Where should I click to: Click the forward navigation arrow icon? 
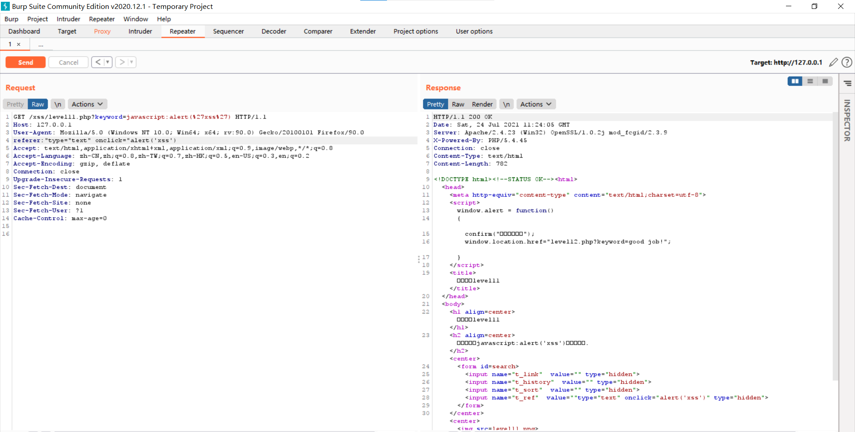(122, 62)
